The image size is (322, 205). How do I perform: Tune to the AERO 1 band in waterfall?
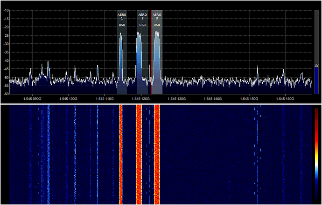[x=121, y=155]
